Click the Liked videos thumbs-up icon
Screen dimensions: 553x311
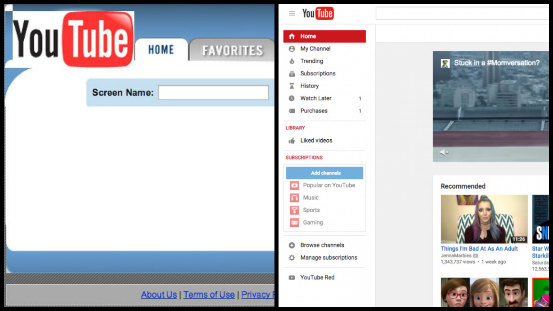[x=292, y=141]
